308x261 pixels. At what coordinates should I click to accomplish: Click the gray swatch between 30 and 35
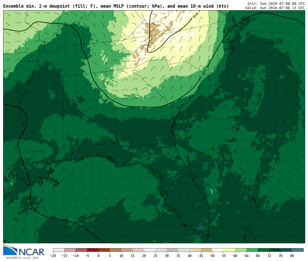[x=172, y=250]
